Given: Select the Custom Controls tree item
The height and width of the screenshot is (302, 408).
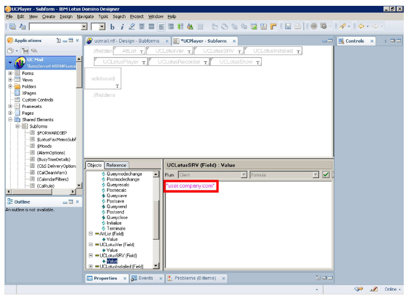Looking at the screenshot, I should (37, 99).
